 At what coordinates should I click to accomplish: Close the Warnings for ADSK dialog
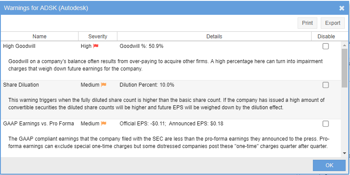click(x=342, y=8)
